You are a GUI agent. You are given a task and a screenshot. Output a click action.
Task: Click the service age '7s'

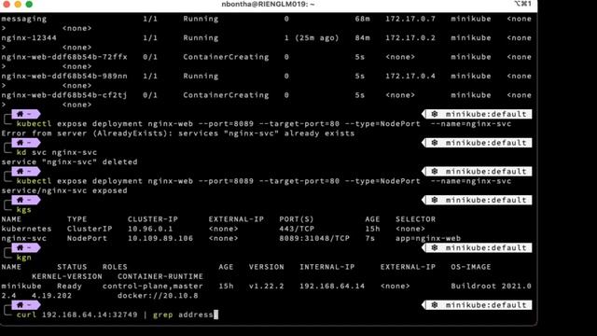click(369, 238)
